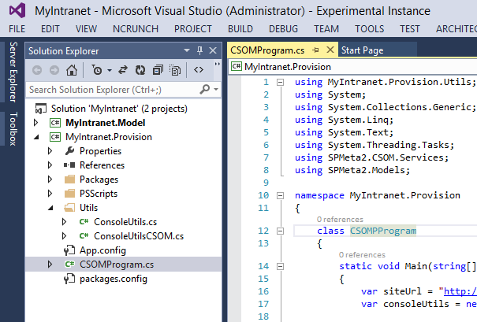The image size is (477, 322).
Task: Expand the ConsoleUtils.cs file node
Action: coord(64,222)
